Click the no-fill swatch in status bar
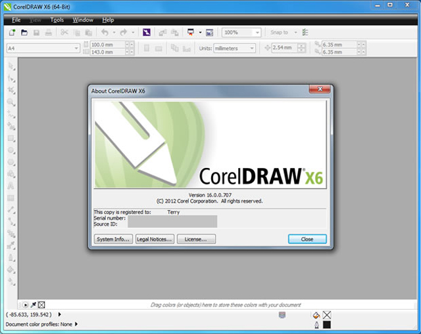Viewport: 421px width, 334px height. click(327, 315)
